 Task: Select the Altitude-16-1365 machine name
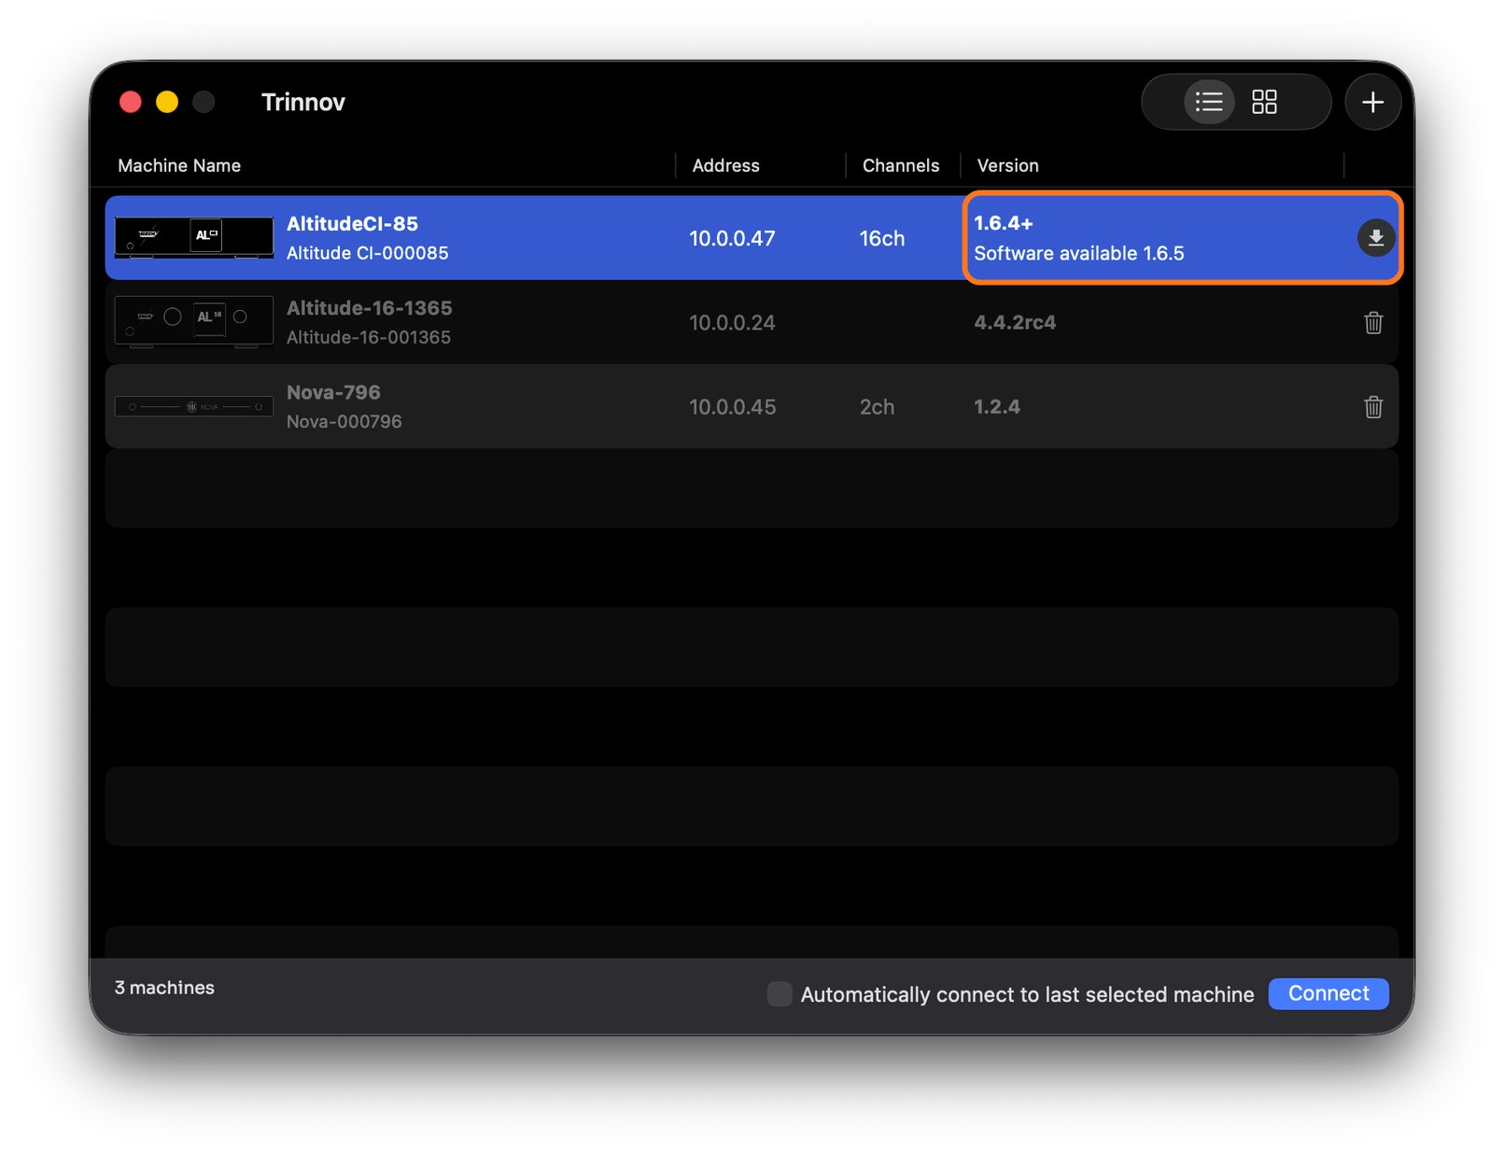369,308
